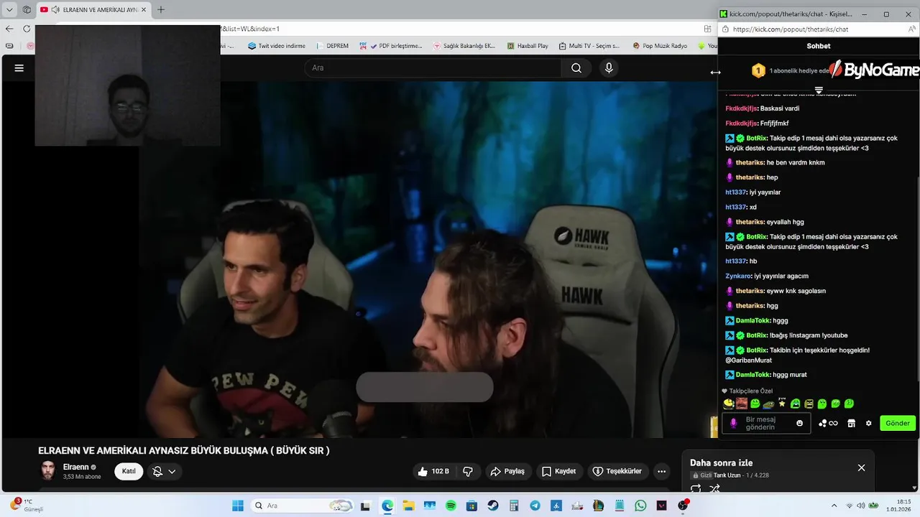Open Teşekkürler super thanks button
Screen dimensions: 920x517
pos(617,472)
